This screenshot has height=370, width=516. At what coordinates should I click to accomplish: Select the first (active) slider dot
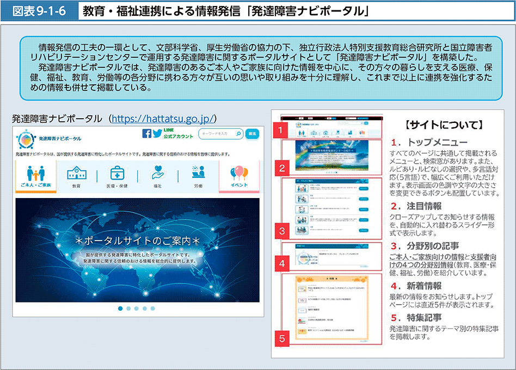pyautogui.click(x=120, y=309)
